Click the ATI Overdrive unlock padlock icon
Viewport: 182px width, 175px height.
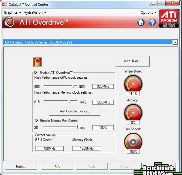(37, 62)
